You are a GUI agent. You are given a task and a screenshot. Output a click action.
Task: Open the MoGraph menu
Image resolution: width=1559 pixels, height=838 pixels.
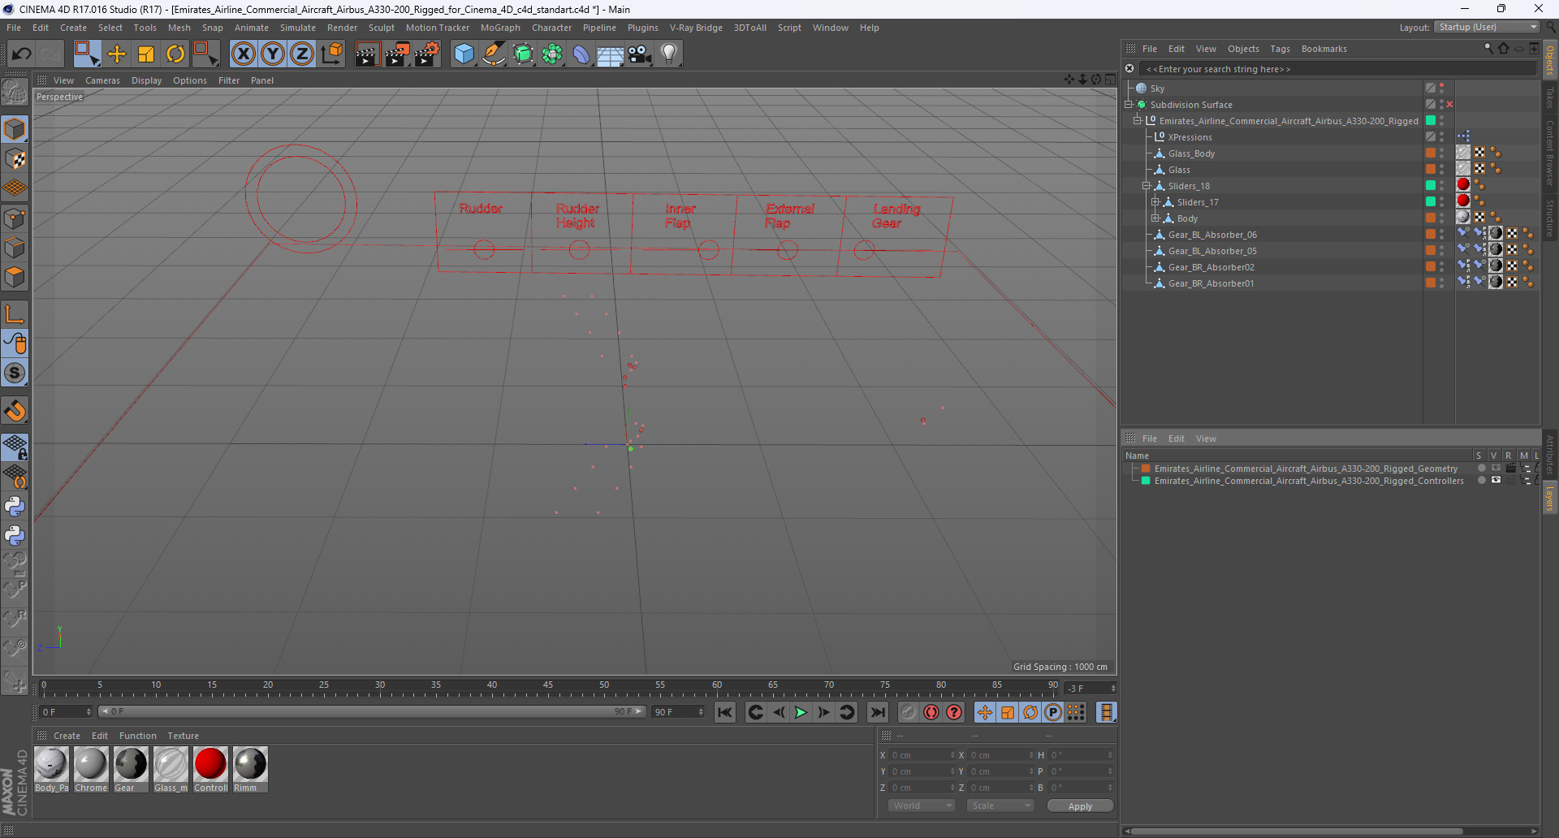pos(500,28)
